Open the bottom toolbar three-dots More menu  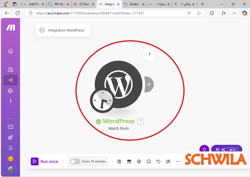point(178,161)
